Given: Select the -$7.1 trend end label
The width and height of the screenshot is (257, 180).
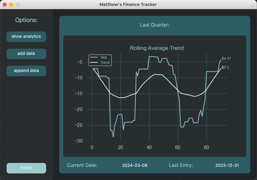Looking at the screenshot, I should tap(225, 67).
